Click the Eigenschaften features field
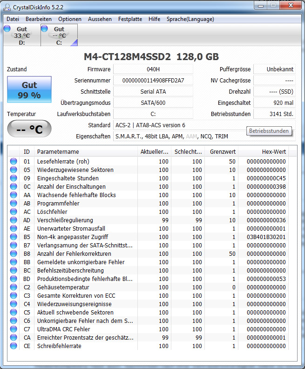The width and height of the screenshot is (305, 369). [204, 136]
